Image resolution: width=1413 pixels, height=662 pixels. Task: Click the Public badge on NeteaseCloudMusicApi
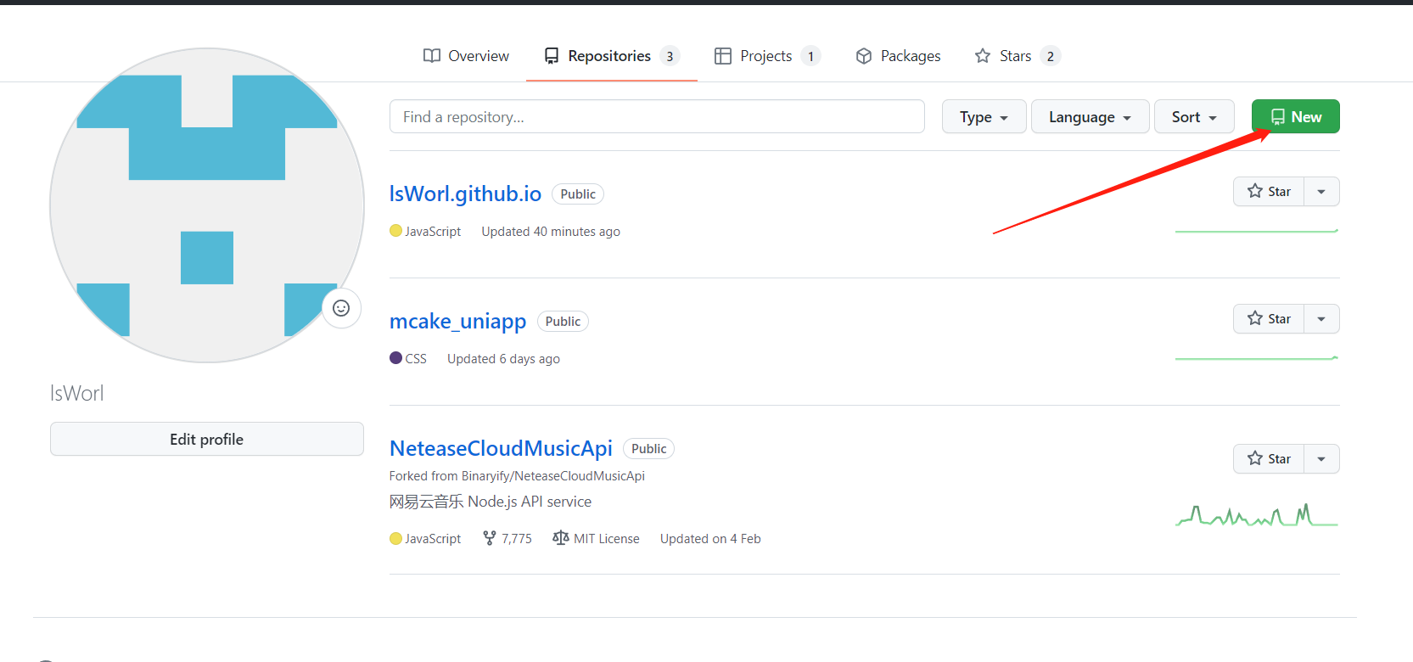point(649,448)
